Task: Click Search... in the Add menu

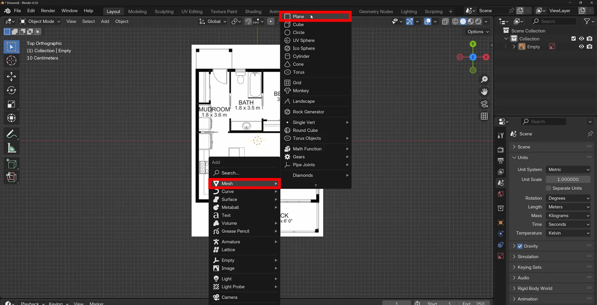Action: (x=230, y=173)
